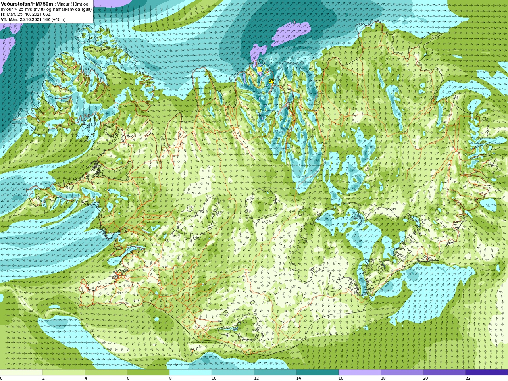
Task: Click the legend scale number 22
Action: (x=468, y=378)
